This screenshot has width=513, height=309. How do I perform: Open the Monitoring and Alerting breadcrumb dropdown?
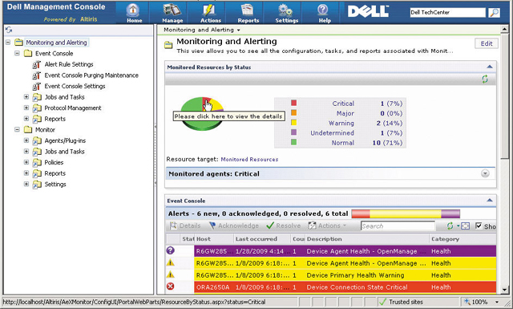(x=239, y=30)
